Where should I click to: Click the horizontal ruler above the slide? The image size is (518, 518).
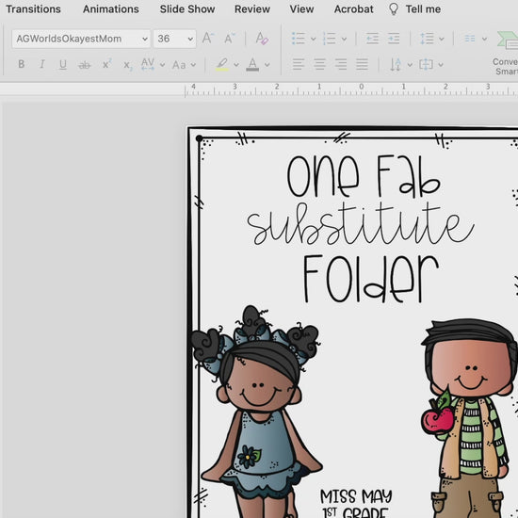351,89
